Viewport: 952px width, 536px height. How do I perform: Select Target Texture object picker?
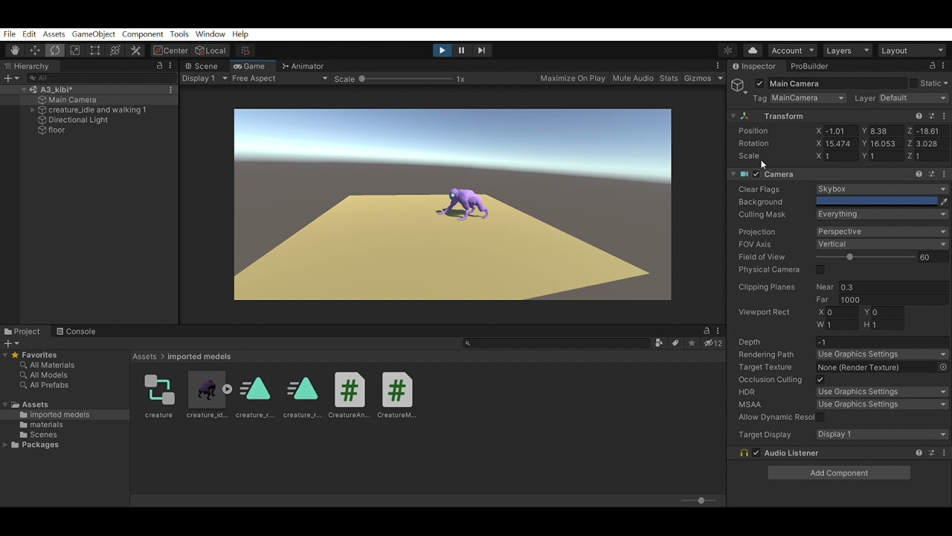click(943, 367)
